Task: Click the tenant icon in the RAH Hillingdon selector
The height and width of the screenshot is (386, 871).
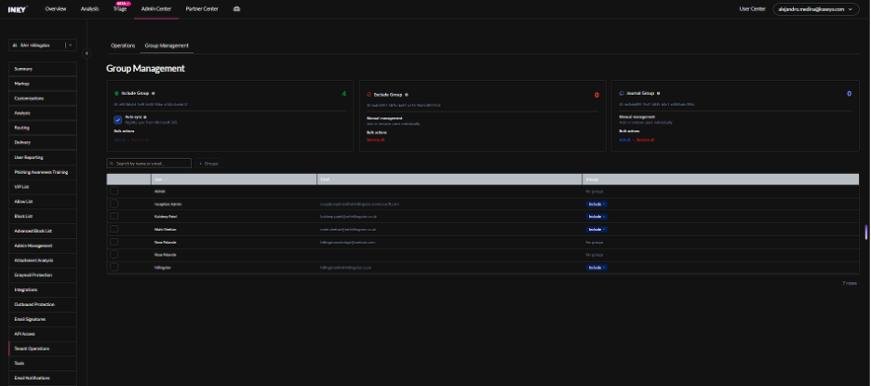Action: 15,45
